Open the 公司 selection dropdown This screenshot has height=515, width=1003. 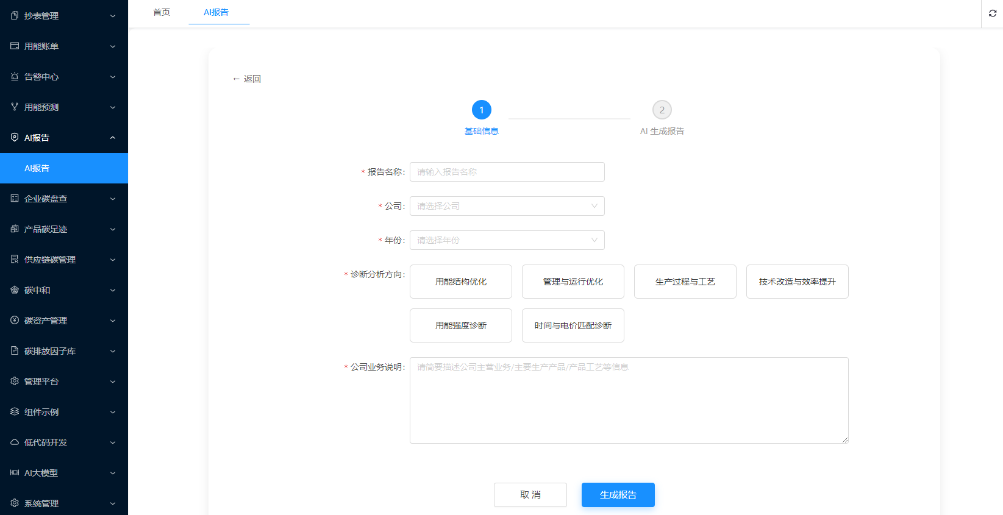click(507, 206)
